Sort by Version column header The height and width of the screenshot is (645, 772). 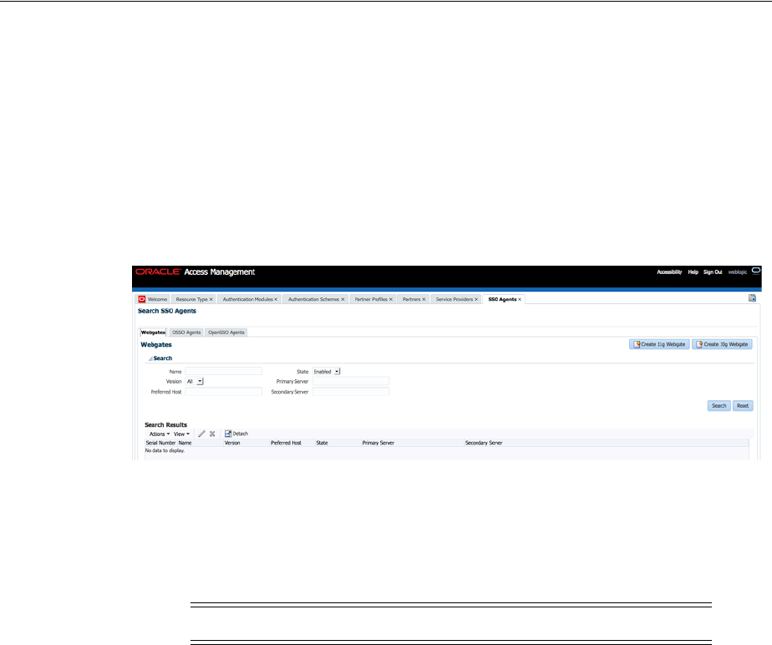246,443
